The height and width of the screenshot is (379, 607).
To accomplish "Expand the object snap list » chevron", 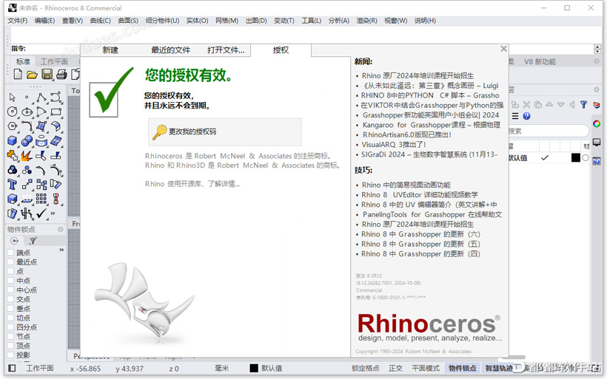I will tap(61, 250).
